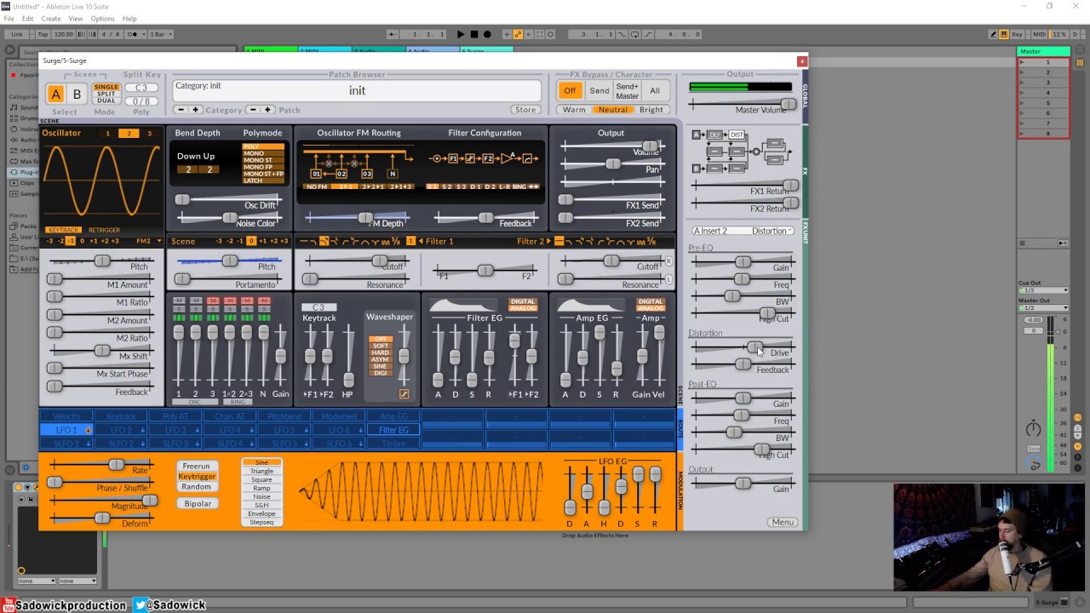Click the Draw Mode pencil icon
The width and height of the screenshot is (1090, 613).
pyautogui.click(x=994, y=34)
